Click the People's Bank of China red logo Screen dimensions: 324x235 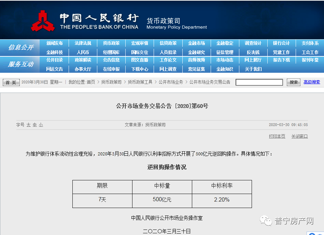43,21
